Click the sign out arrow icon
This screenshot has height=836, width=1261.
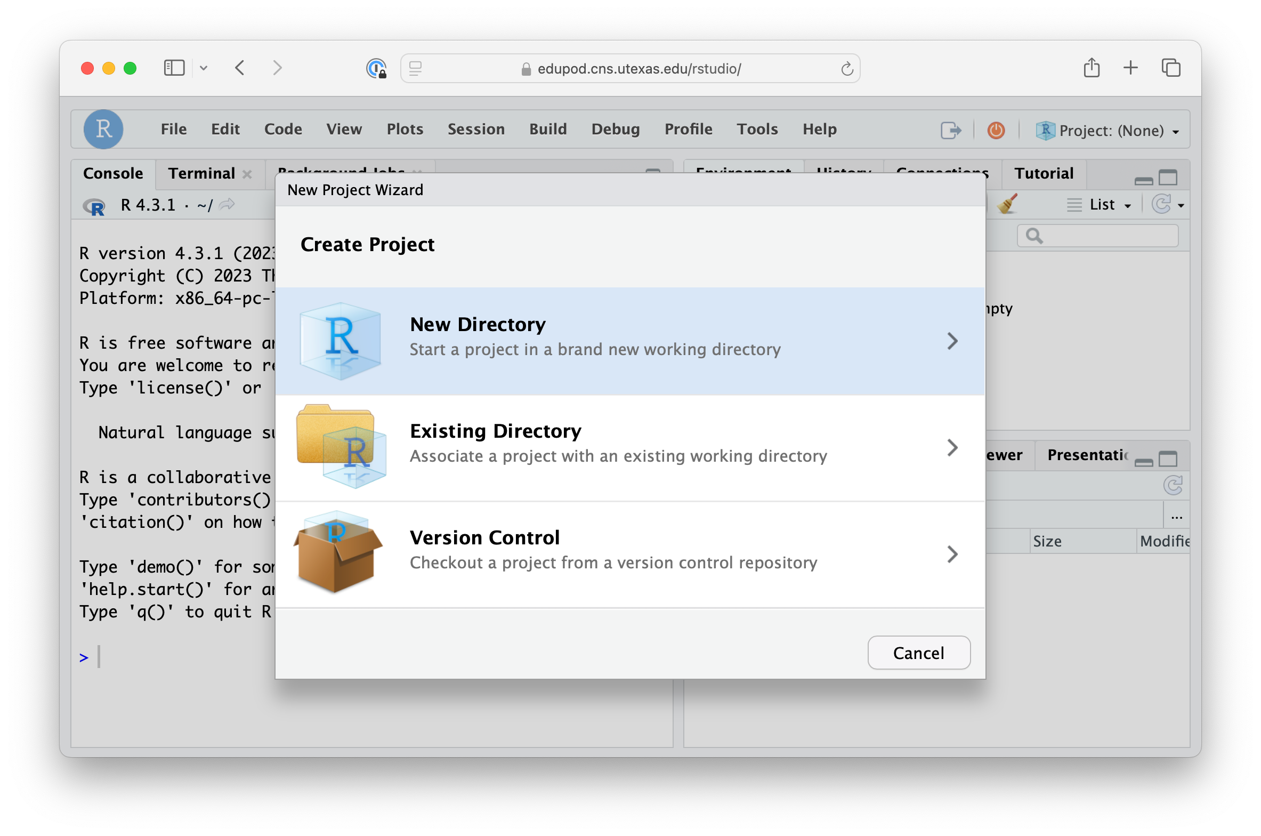[x=950, y=130]
